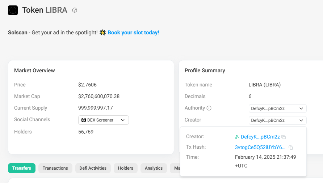The width and height of the screenshot is (323, 183).
Task: Click the Current Supply label
Action: (30, 108)
